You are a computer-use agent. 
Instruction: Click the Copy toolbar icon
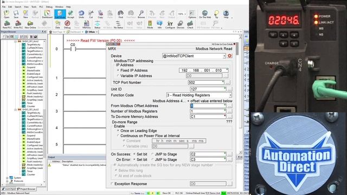click(x=100, y=14)
